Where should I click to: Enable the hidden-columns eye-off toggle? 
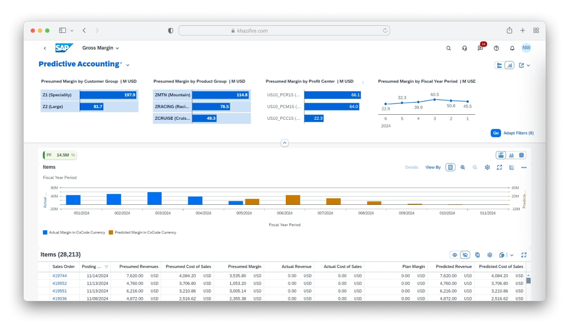coord(466,255)
